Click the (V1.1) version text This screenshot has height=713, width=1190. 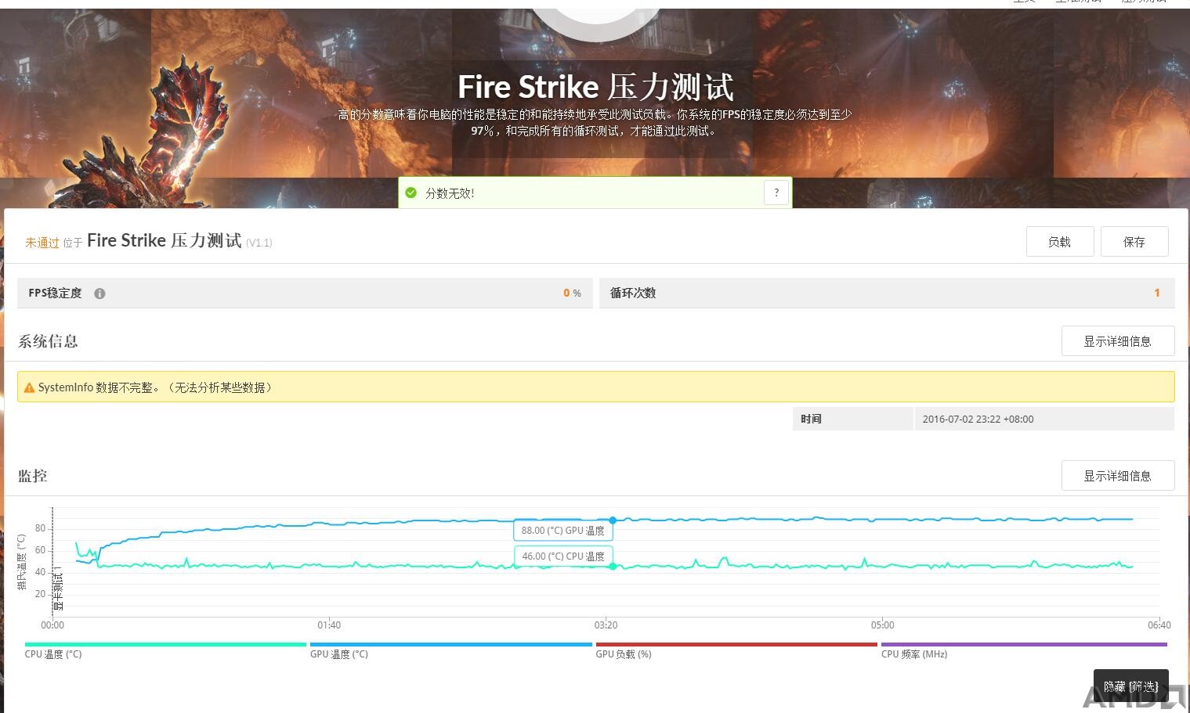pos(259,243)
